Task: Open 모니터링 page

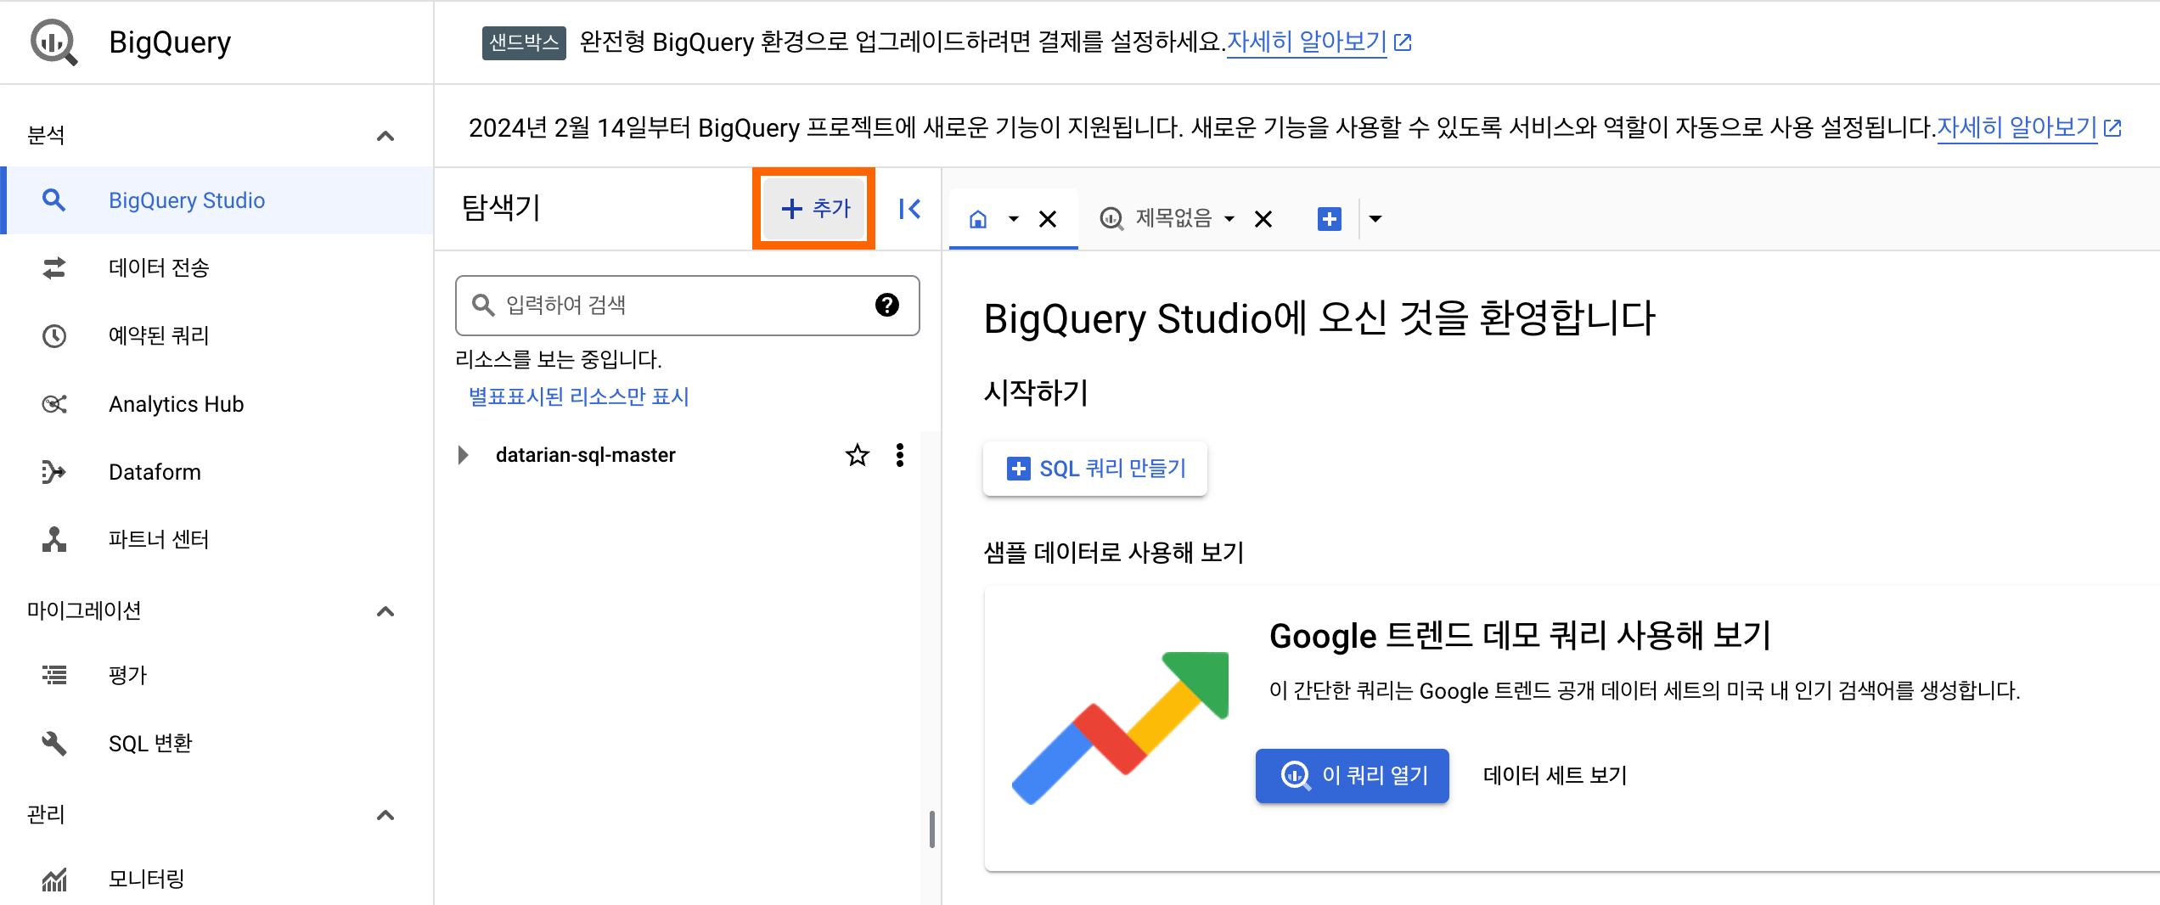Action: click(x=217, y=880)
